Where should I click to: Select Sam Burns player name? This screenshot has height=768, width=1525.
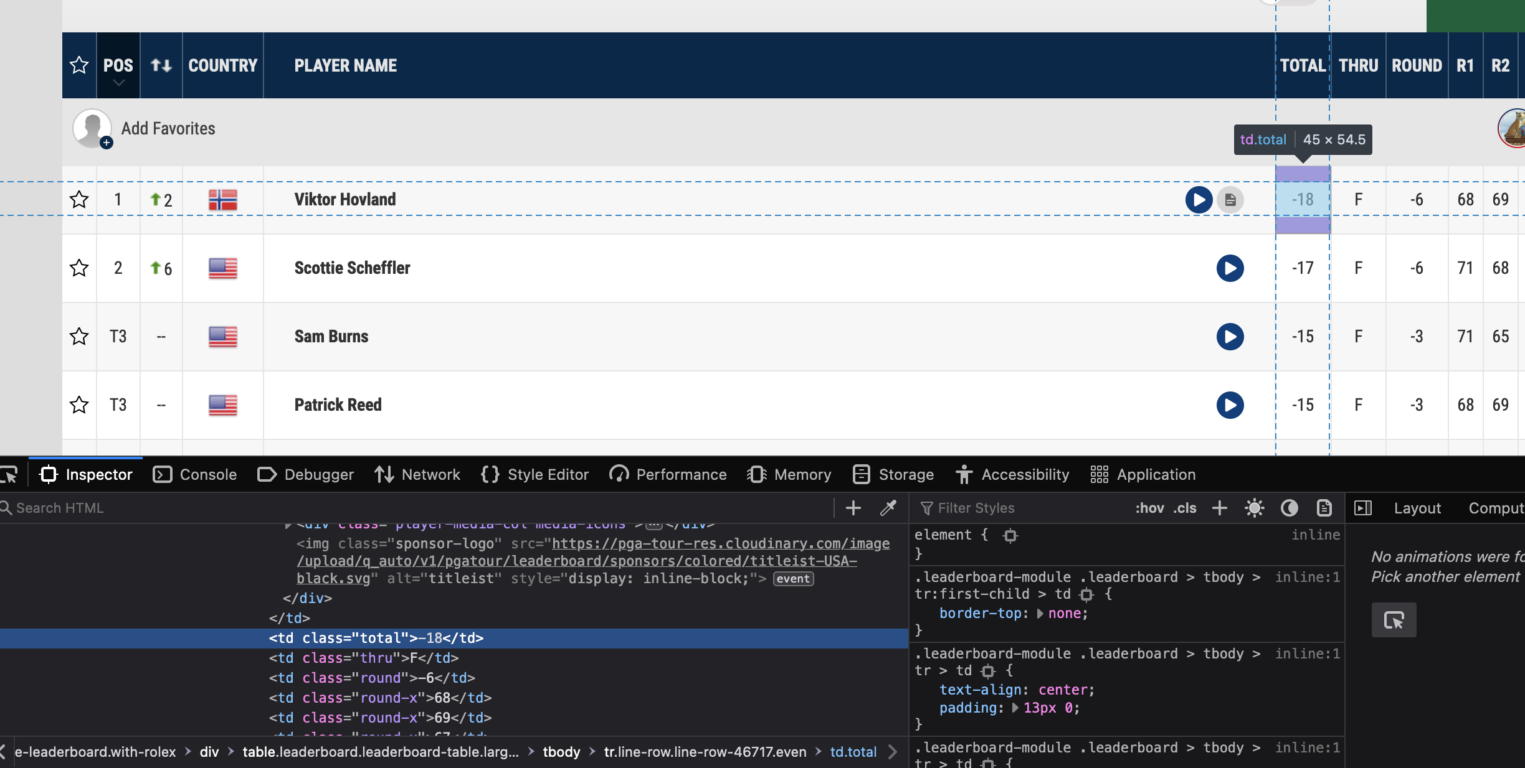(331, 337)
